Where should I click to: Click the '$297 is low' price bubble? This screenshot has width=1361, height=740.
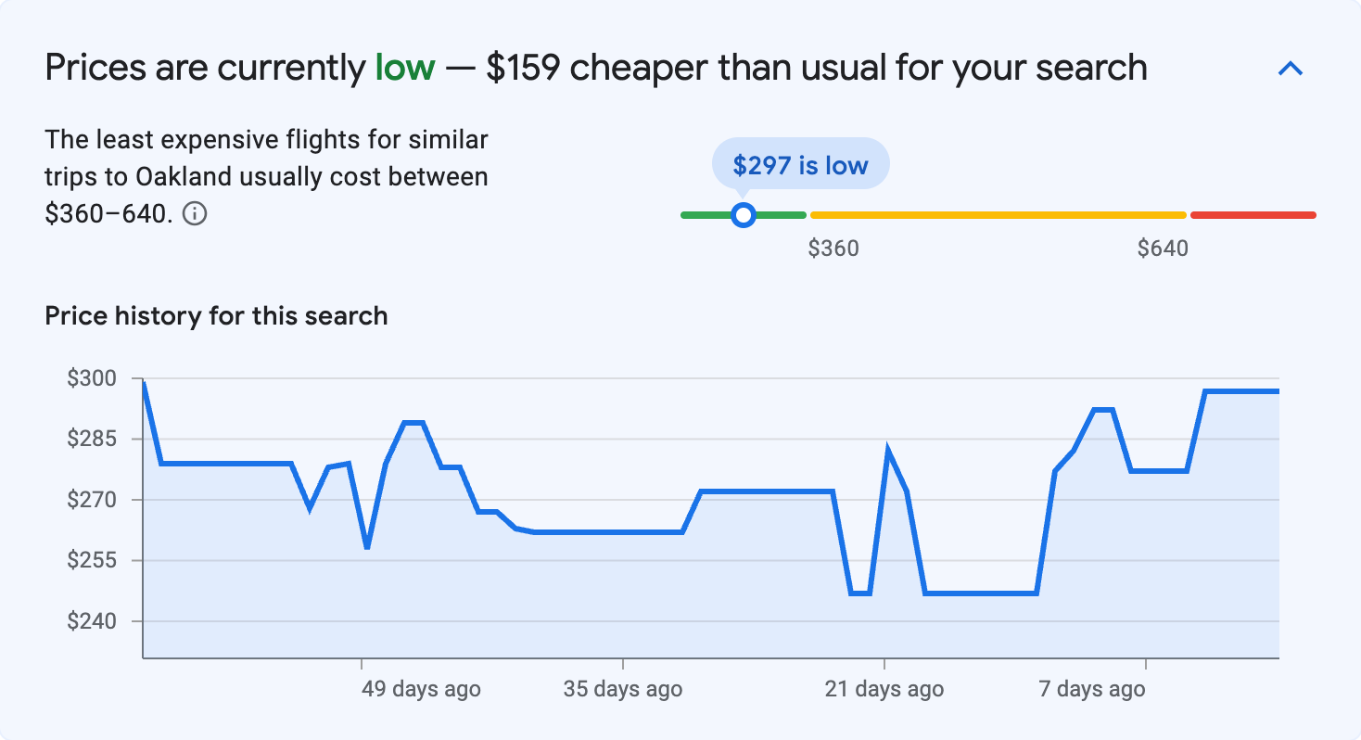pyautogui.click(x=799, y=163)
